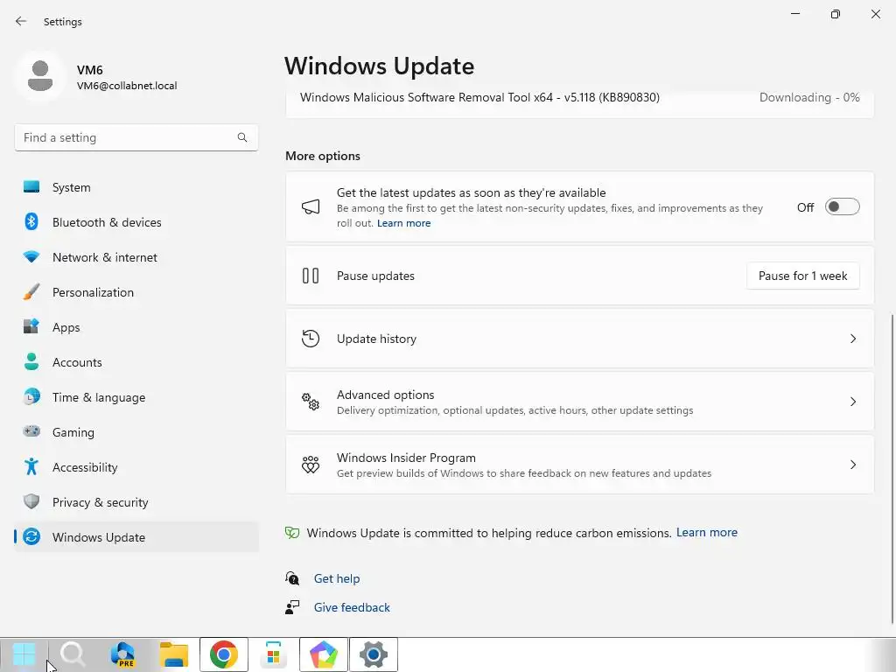The image size is (896, 672).
Task: Click the megaphone icon for latest updates
Action: [311, 206]
